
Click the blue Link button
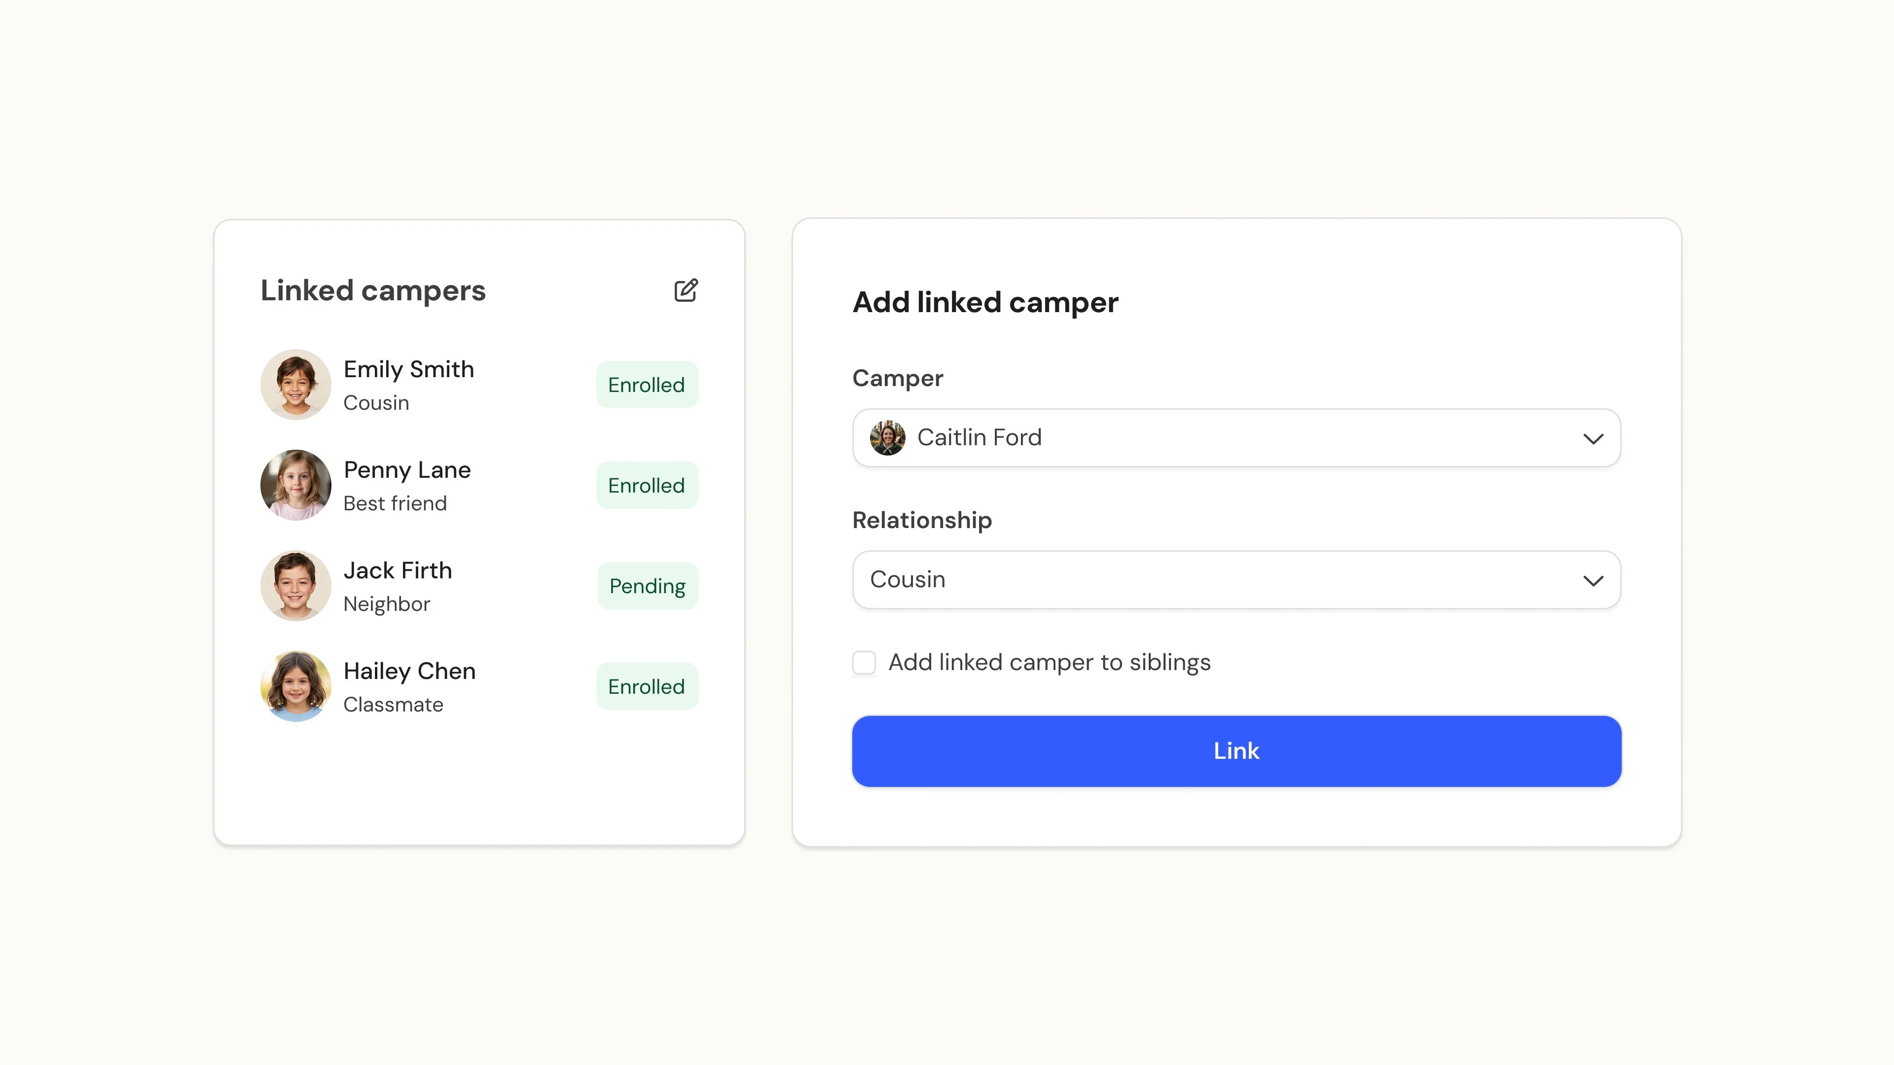(1237, 751)
